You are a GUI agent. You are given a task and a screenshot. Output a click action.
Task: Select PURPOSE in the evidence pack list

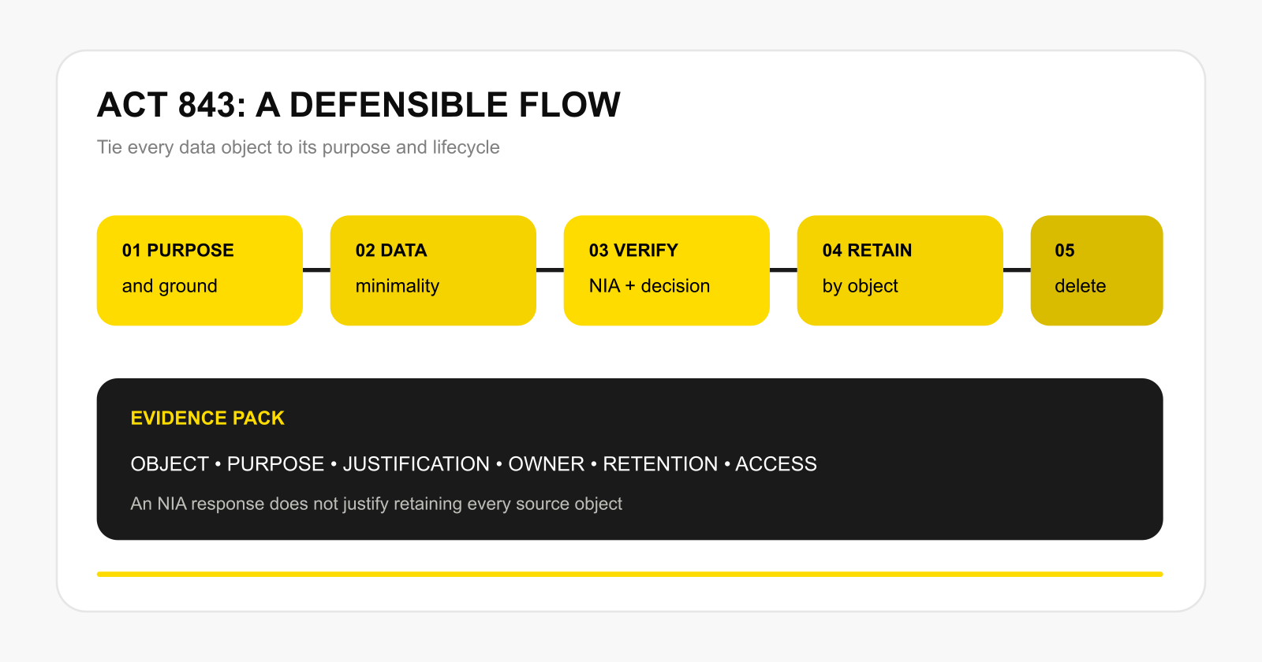click(275, 463)
